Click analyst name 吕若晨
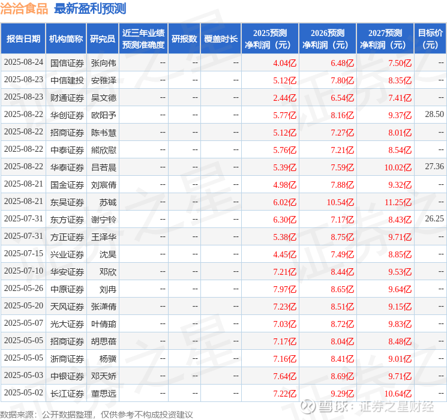 coord(104,167)
